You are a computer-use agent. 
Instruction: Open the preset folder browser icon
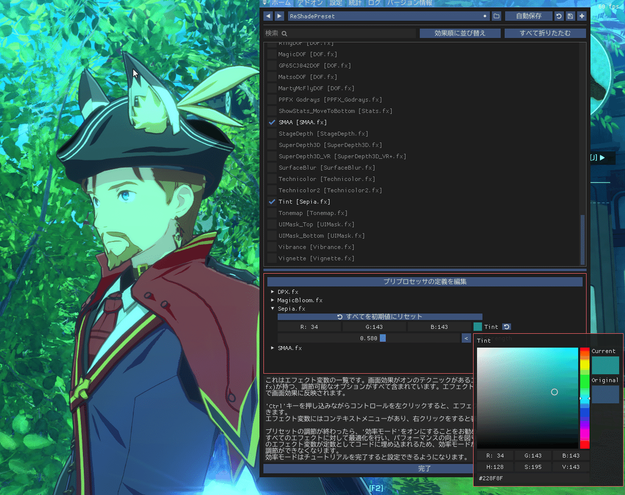tap(496, 16)
